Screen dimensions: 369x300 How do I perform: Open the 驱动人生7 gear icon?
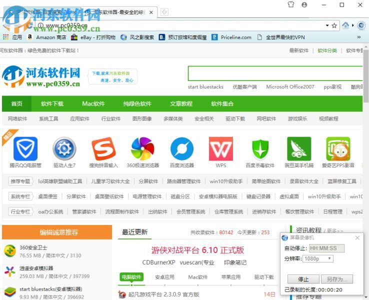tap(64, 148)
